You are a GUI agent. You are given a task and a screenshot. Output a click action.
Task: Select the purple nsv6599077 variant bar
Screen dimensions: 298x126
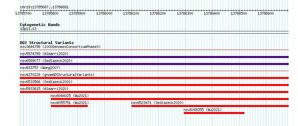pyautogui.click(x=154, y=64)
